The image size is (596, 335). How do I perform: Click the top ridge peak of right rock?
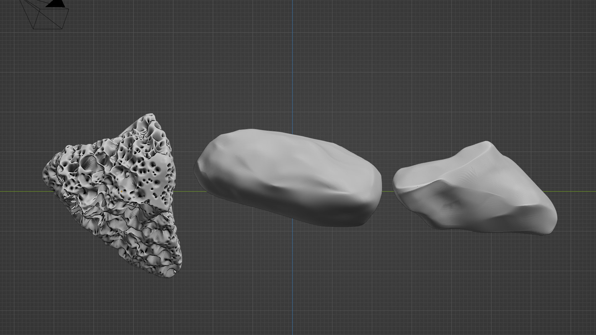tap(487, 143)
